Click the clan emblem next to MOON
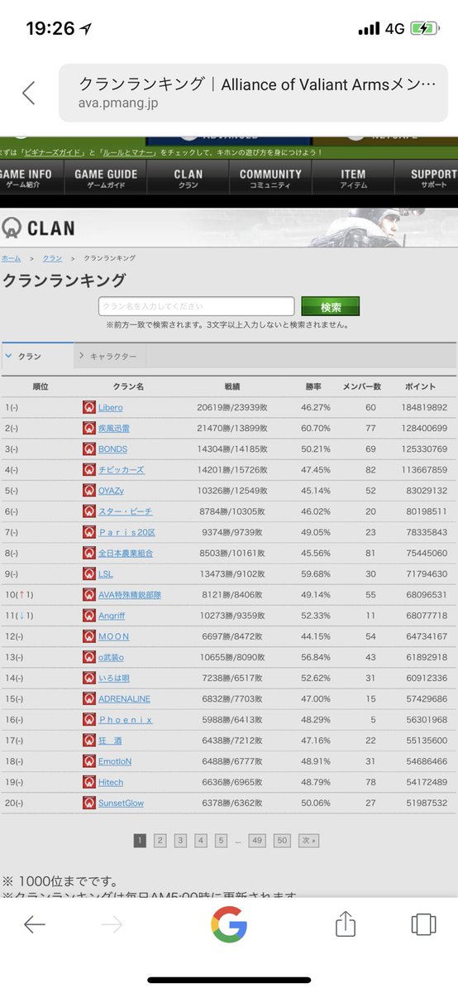This screenshot has width=458, height=993. coord(89,636)
